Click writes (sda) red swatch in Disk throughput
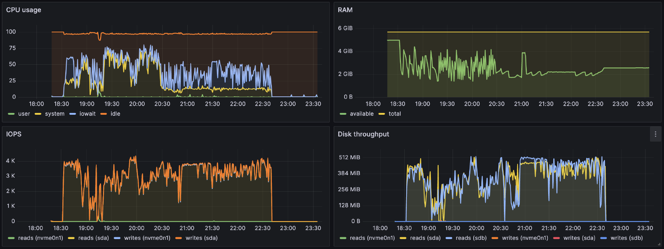 coord(556,238)
